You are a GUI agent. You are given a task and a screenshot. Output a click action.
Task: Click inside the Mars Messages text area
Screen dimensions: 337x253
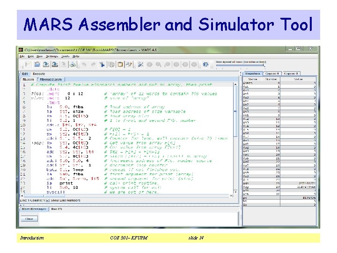[138, 219]
